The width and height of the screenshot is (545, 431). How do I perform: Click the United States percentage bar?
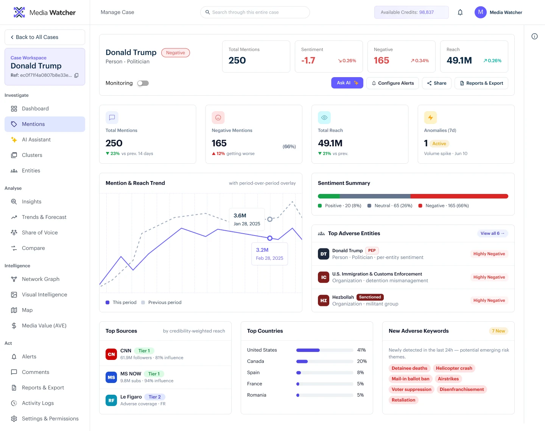(325, 350)
